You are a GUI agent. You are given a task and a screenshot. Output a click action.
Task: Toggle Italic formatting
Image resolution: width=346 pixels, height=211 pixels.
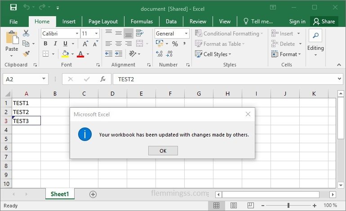click(55, 44)
